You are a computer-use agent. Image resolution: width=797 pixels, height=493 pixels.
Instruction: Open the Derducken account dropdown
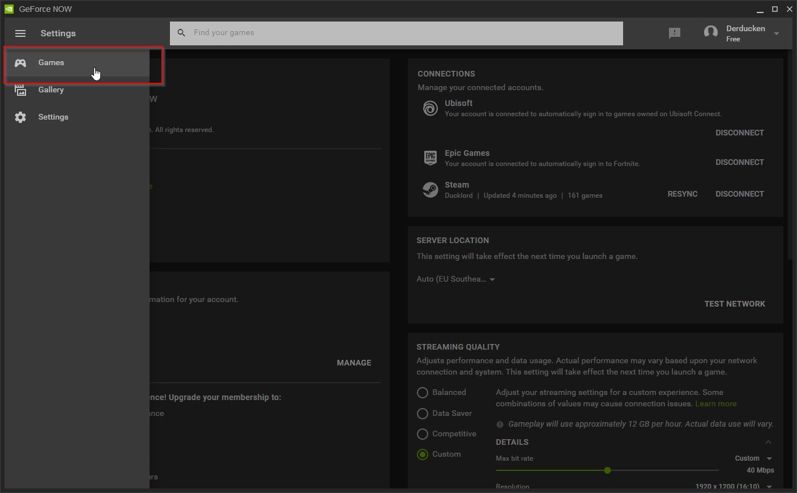tap(777, 34)
